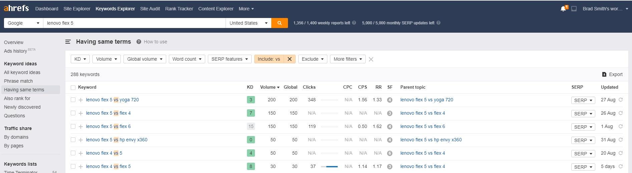Open the More filters dropdown

[348, 59]
